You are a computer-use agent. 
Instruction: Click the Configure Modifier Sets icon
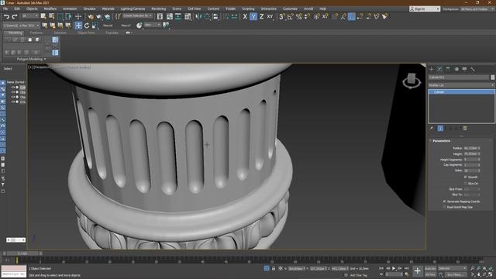click(465, 128)
